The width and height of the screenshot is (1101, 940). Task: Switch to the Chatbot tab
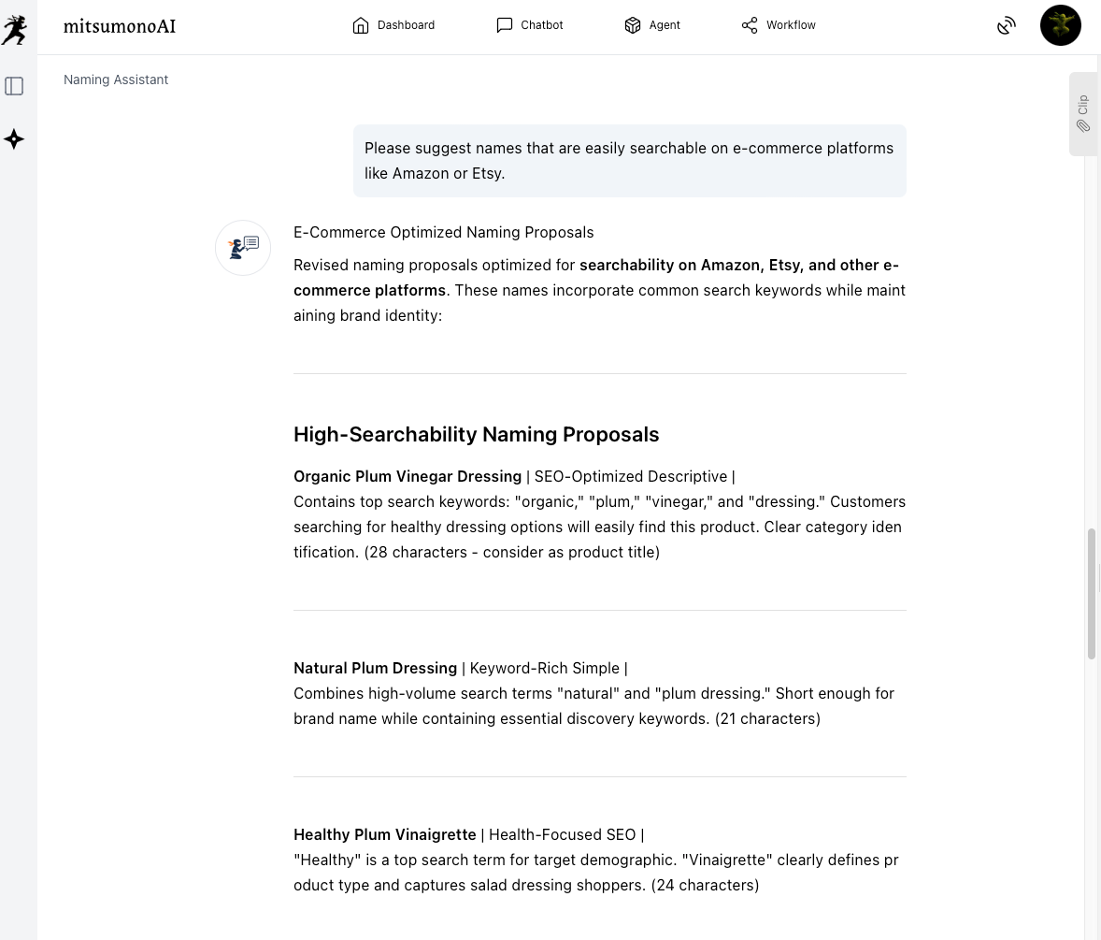pyautogui.click(x=529, y=25)
